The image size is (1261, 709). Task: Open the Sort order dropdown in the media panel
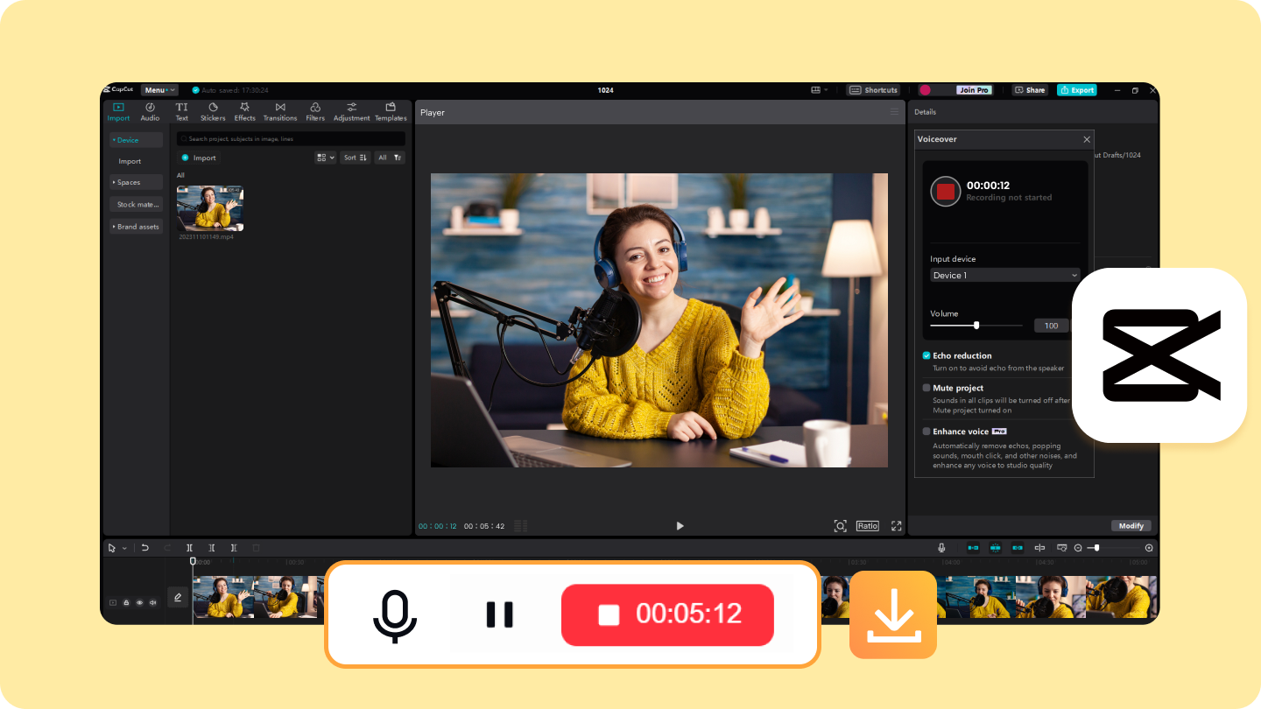click(355, 158)
